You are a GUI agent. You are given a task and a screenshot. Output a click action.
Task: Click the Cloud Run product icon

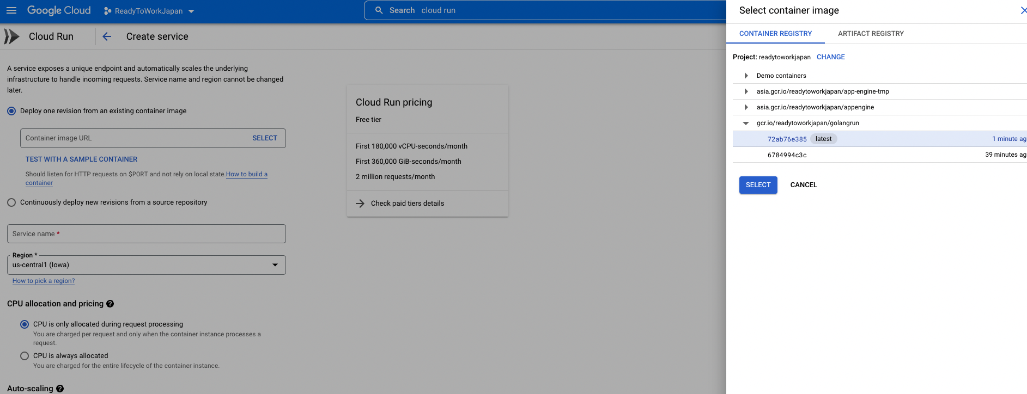(11, 36)
